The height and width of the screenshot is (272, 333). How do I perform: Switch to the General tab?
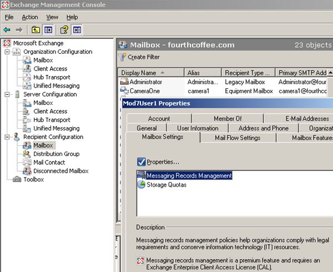click(x=147, y=128)
